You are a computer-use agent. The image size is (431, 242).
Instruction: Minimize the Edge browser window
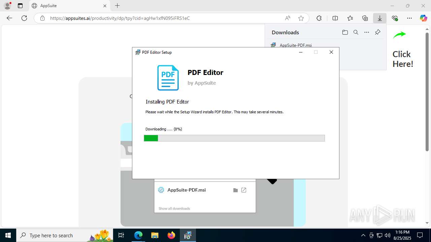click(392, 6)
